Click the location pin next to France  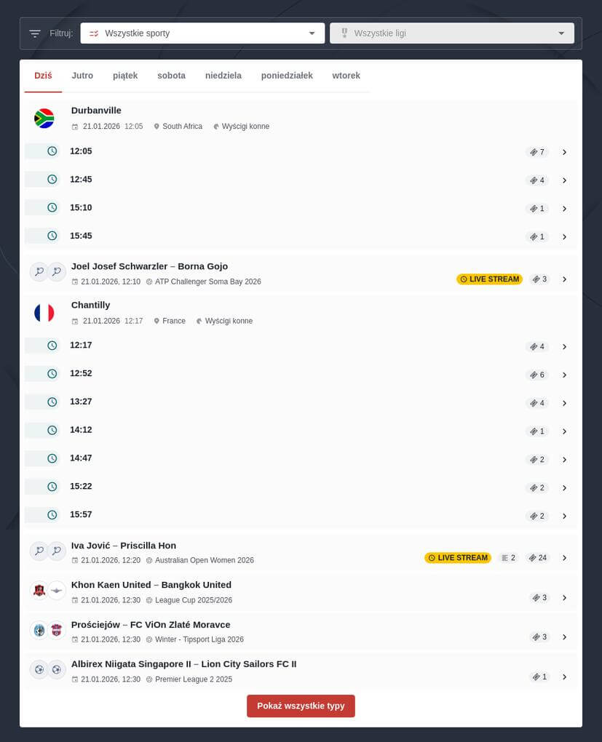157,320
